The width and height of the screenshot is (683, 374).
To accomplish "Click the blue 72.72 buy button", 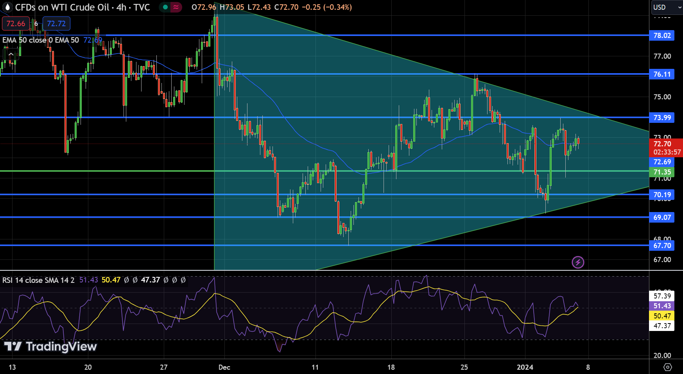I will click(56, 23).
